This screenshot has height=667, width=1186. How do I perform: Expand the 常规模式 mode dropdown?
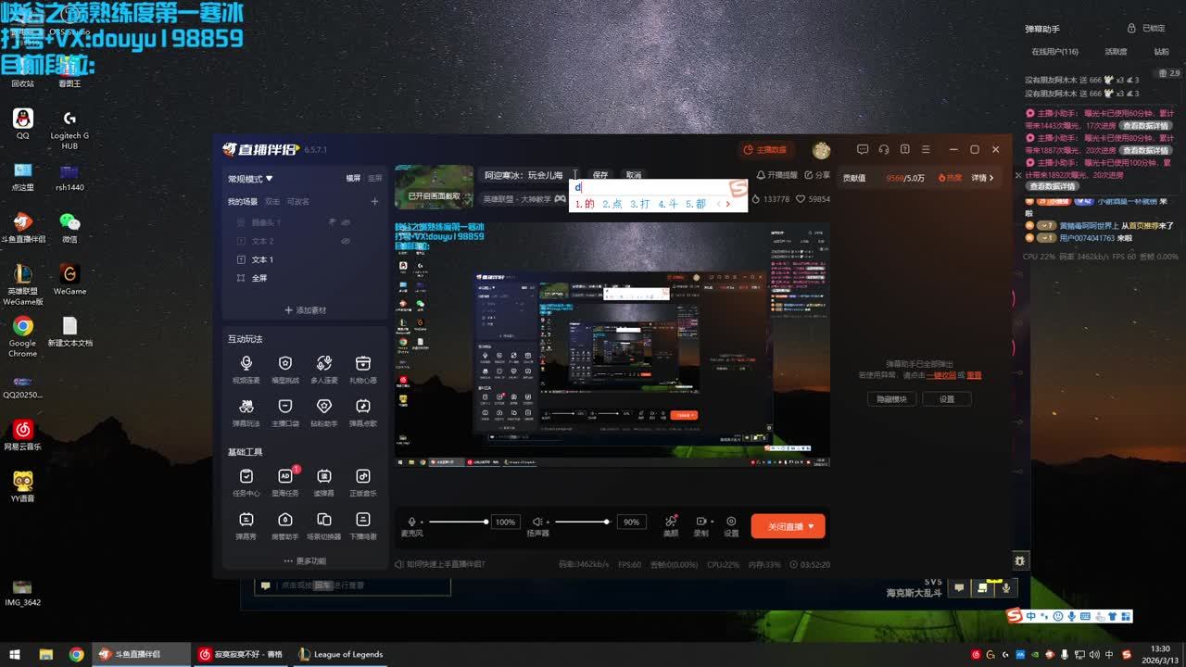pyautogui.click(x=250, y=179)
